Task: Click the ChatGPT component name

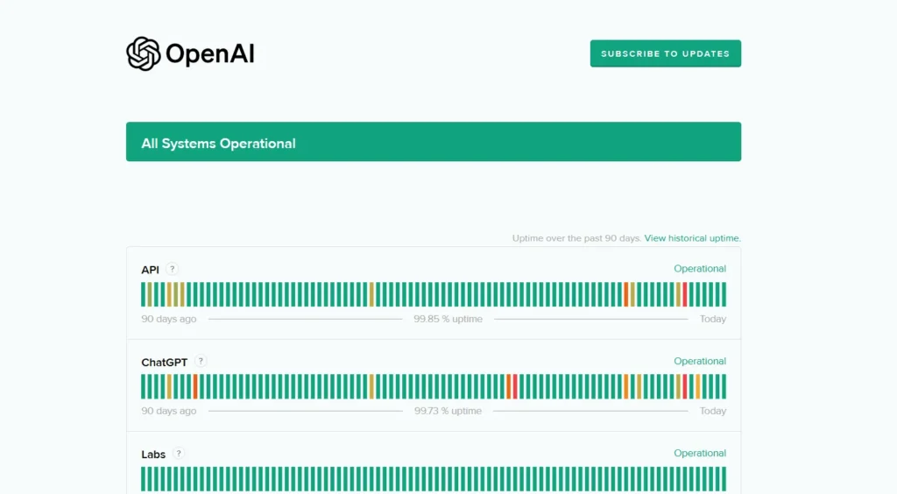Action: click(x=164, y=363)
